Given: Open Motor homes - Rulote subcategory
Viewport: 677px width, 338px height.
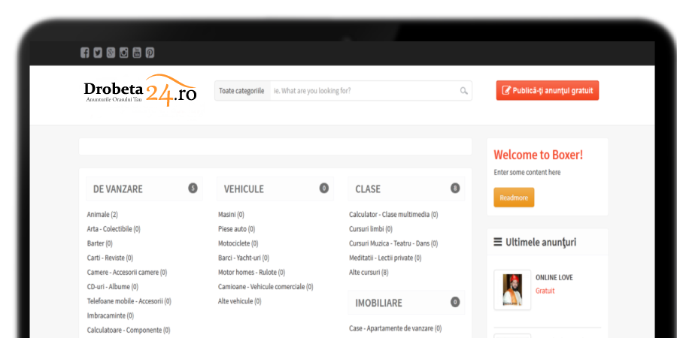Looking at the screenshot, I should tap(252, 273).
